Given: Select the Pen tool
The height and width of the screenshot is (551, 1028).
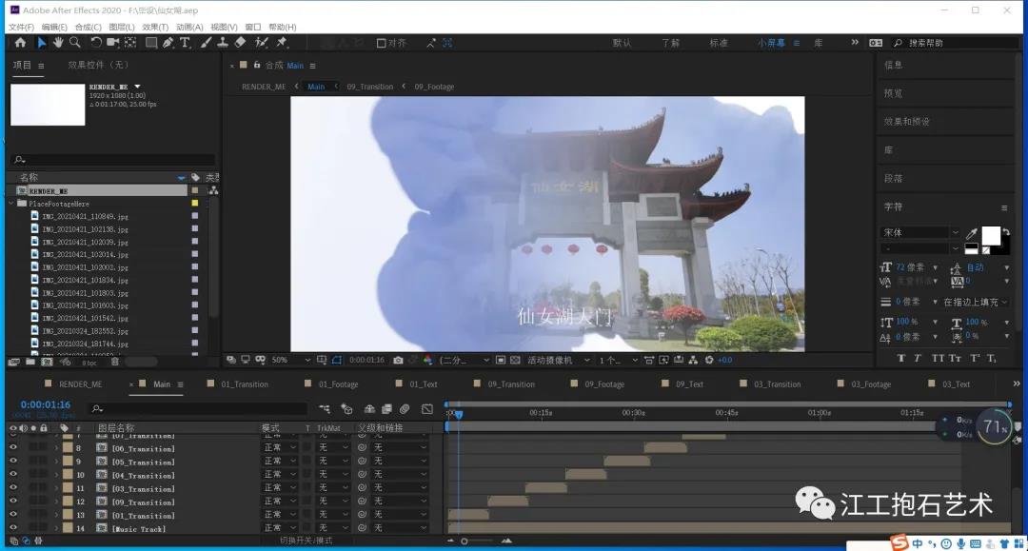Looking at the screenshot, I should tap(168, 43).
